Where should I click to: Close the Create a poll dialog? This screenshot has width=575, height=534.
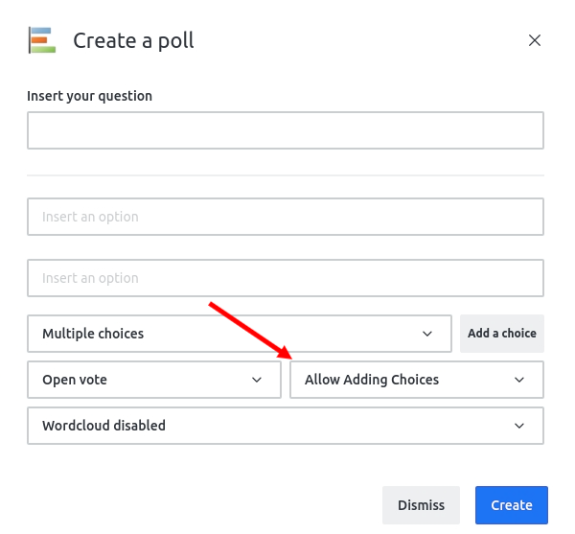(x=535, y=40)
